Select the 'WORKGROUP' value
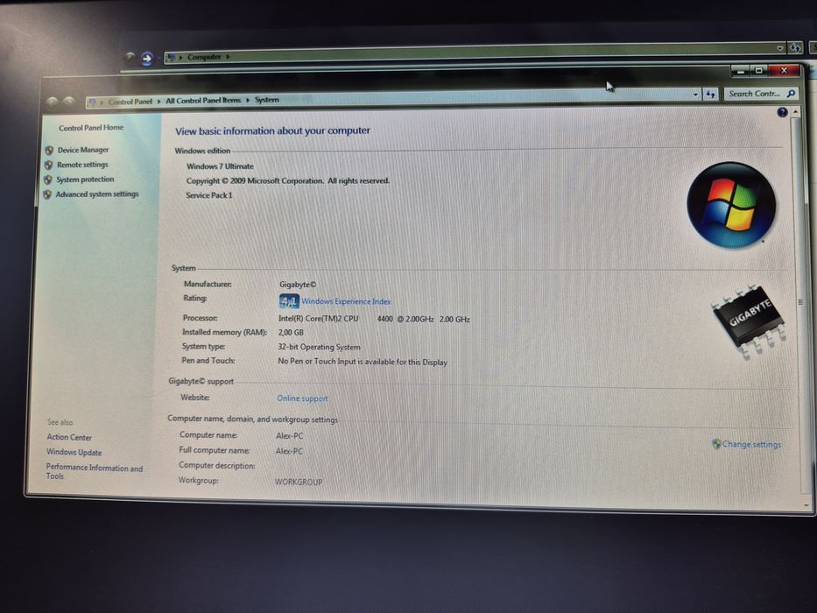 (x=299, y=483)
